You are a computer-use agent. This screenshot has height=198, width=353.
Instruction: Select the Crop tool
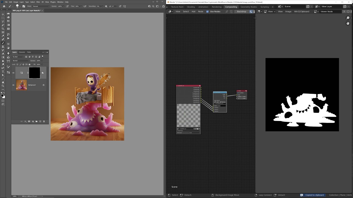[x=3, y=28]
